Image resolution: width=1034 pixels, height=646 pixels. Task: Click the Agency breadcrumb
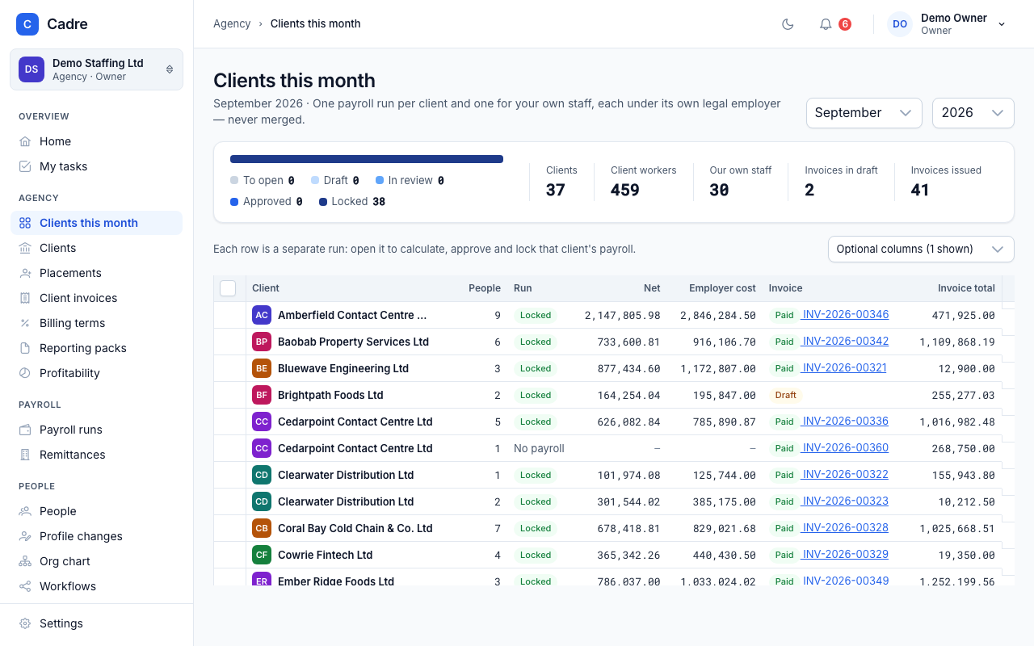pyautogui.click(x=232, y=24)
